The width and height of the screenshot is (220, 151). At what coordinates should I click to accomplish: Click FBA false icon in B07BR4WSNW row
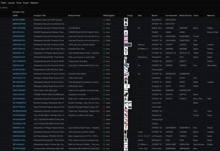(x=104, y=111)
